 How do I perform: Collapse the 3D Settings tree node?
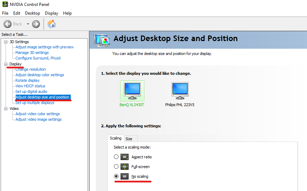(6, 42)
